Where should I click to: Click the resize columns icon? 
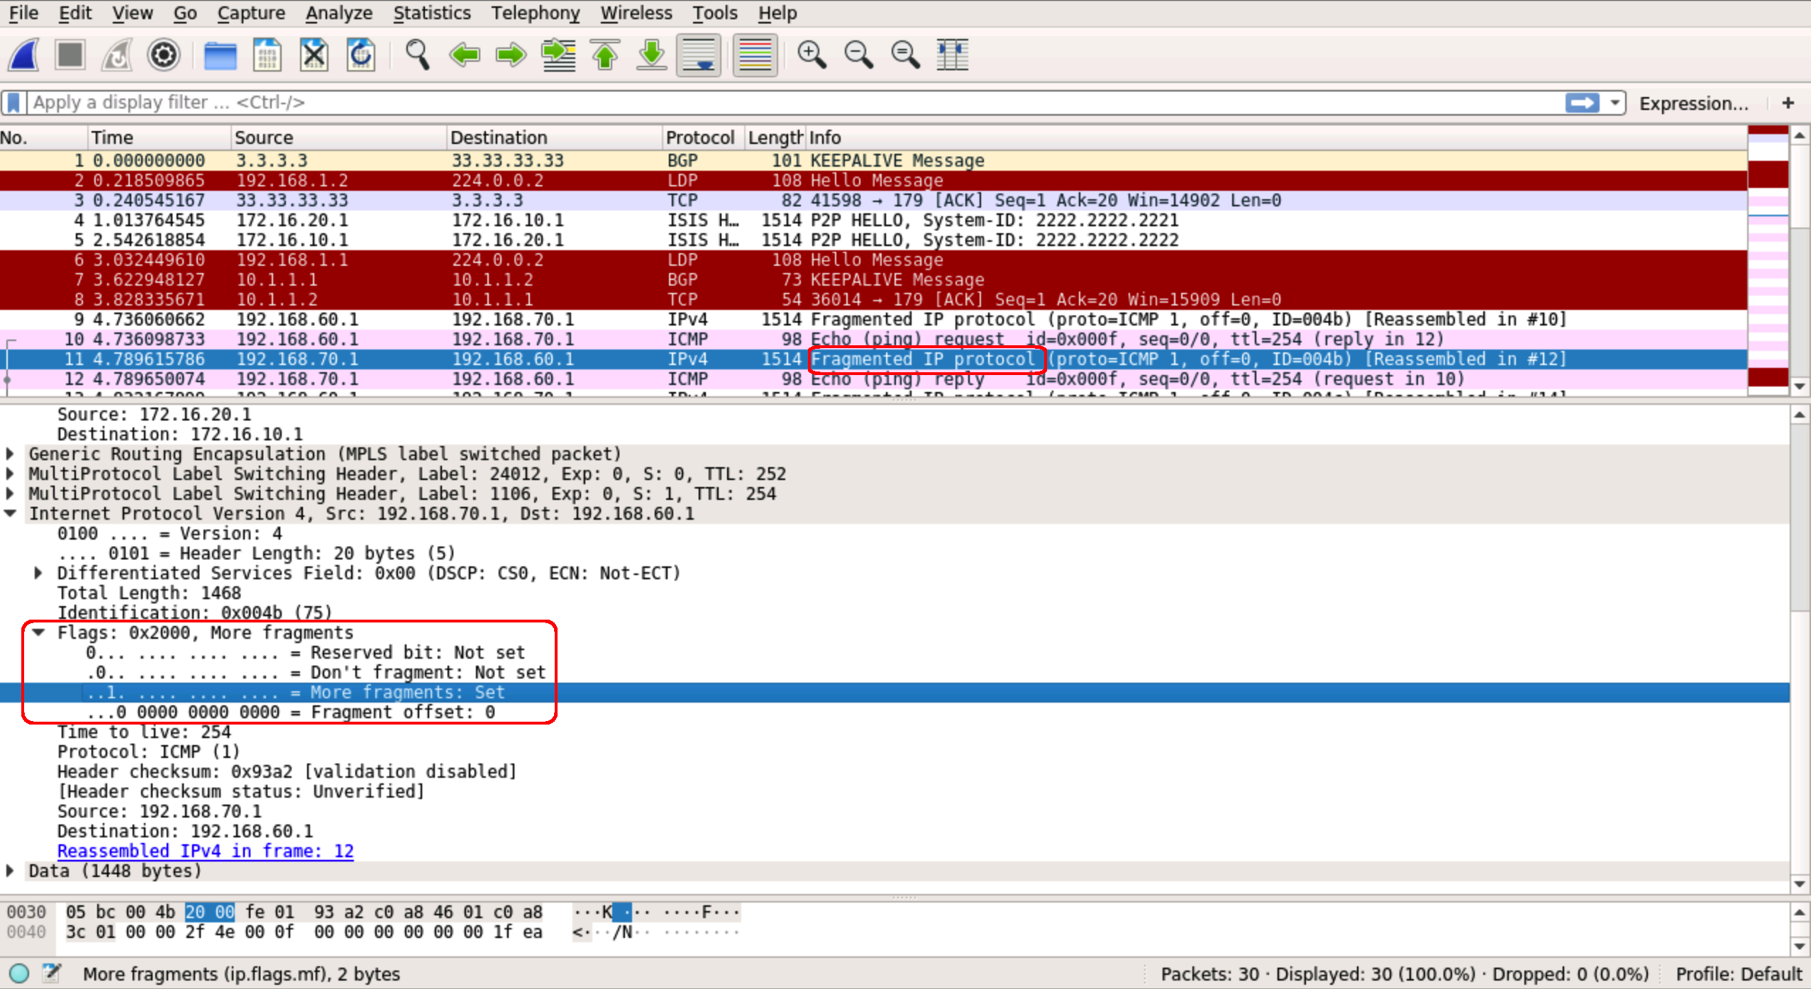tap(952, 55)
